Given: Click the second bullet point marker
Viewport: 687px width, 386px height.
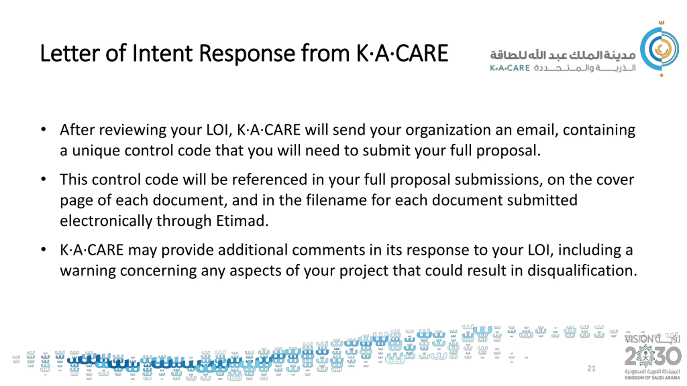Looking at the screenshot, I should tap(43, 179).
